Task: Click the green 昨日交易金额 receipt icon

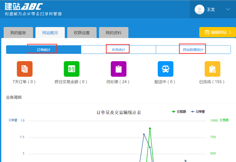Action: (72, 69)
